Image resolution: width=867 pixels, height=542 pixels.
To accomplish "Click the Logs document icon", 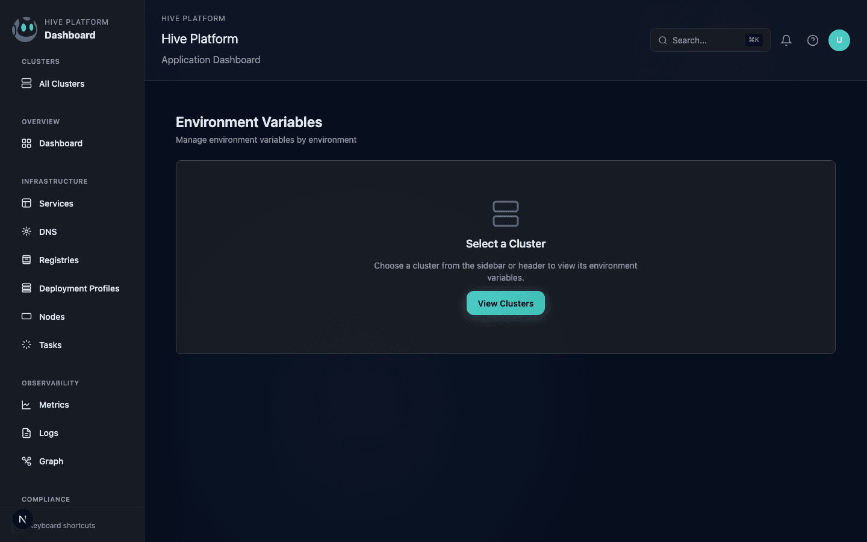I will point(26,432).
